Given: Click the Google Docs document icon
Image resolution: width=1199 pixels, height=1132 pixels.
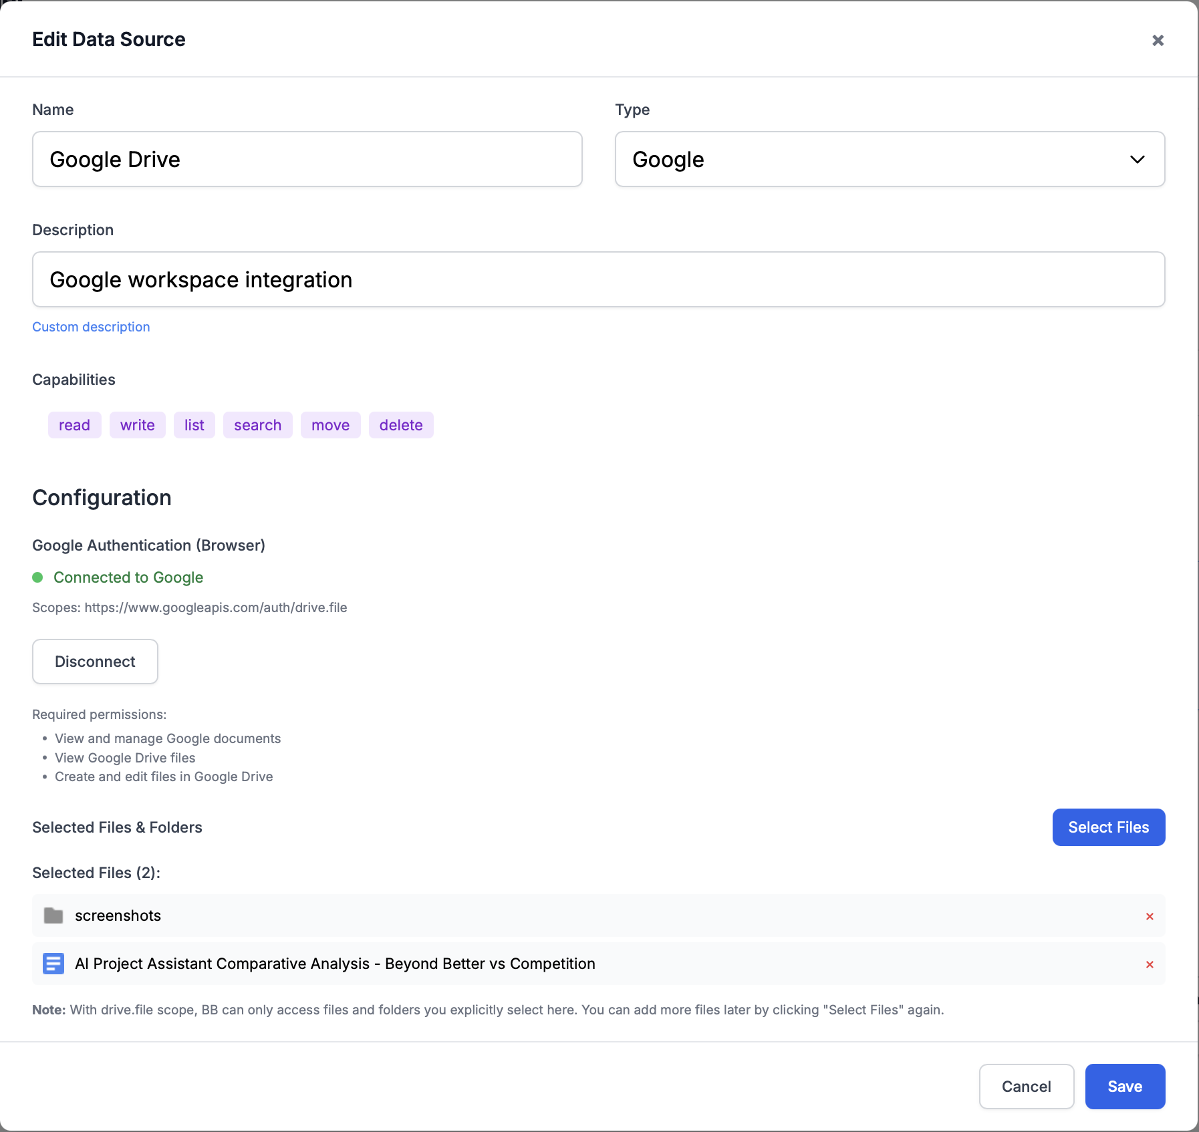Looking at the screenshot, I should 53,964.
